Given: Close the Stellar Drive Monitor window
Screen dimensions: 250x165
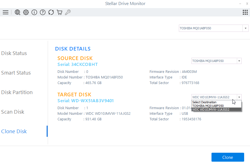Looking at the screenshot, I should [x=247, y=4].
